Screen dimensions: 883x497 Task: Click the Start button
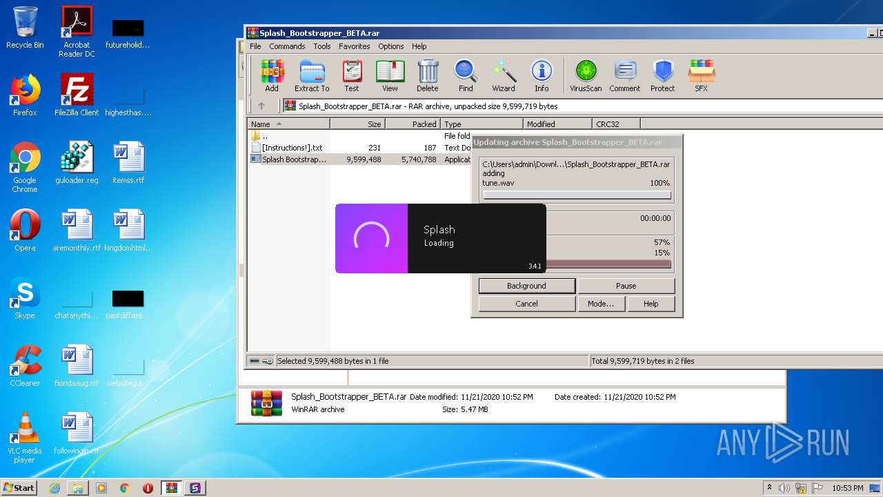[19, 487]
